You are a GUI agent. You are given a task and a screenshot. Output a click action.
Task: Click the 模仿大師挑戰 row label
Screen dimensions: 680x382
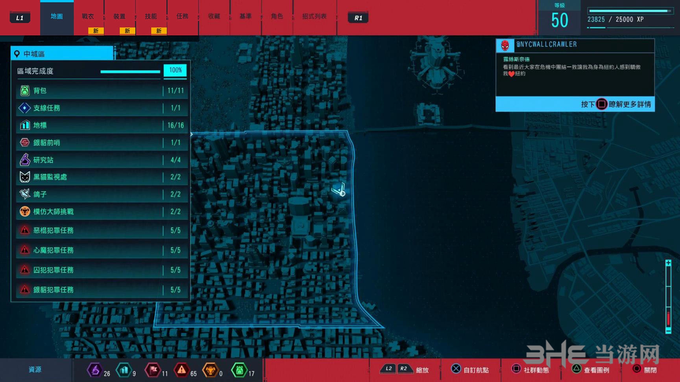click(54, 211)
